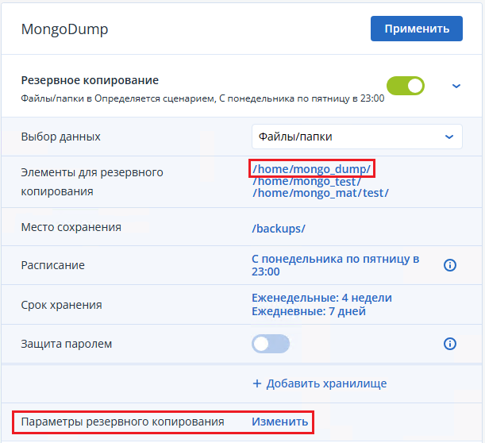The width and height of the screenshot is (485, 443).
Task: Edit the schedule С понедельника по пятницу
Action: (x=335, y=265)
